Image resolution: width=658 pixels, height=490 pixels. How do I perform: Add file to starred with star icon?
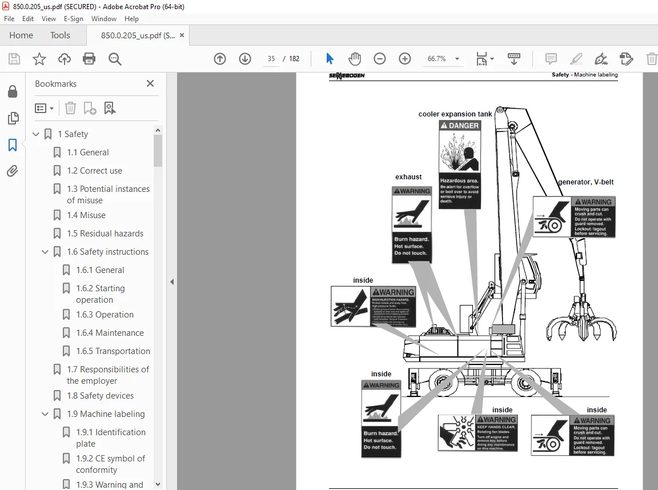pos(39,59)
